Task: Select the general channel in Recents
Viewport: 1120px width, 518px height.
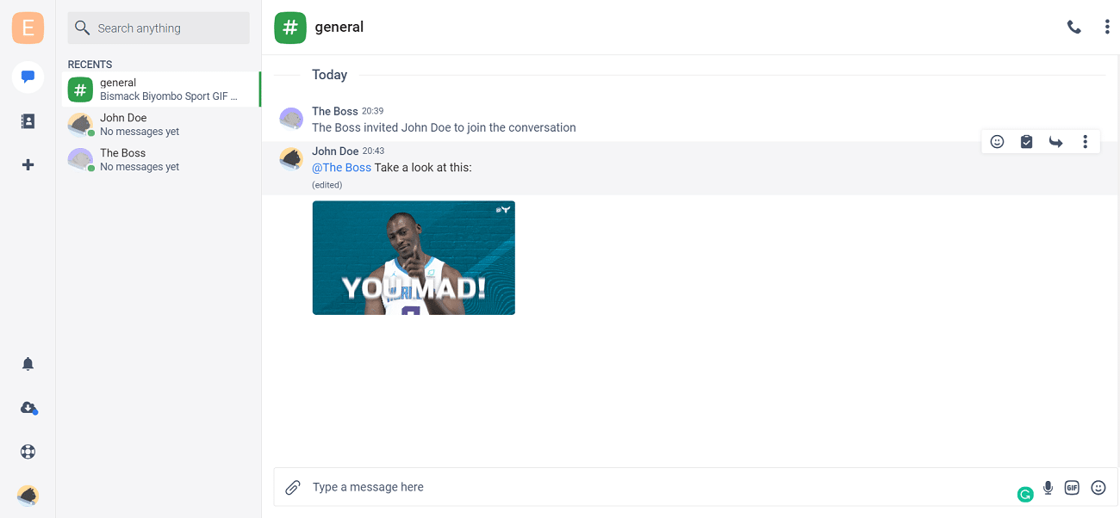Action: click(x=162, y=89)
